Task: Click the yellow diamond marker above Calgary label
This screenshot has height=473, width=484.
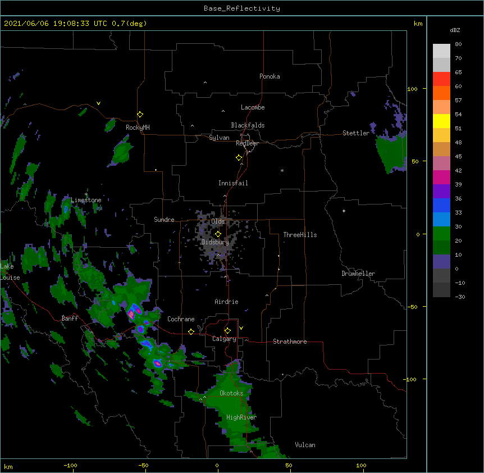Action: click(227, 331)
